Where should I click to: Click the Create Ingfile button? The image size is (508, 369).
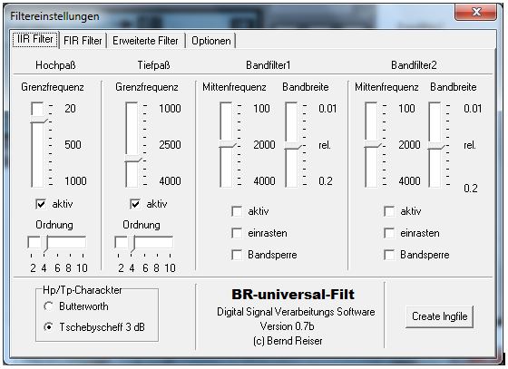(x=439, y=316)
